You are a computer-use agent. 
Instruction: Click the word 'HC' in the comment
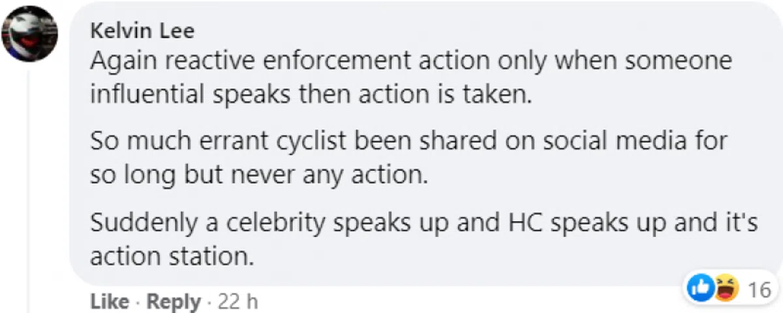coord(519,223)
